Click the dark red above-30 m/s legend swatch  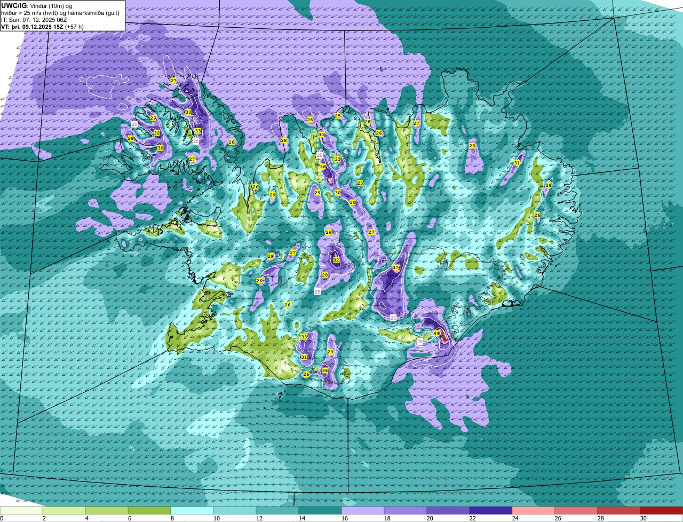pyautogui.click(x=662, y=511)
